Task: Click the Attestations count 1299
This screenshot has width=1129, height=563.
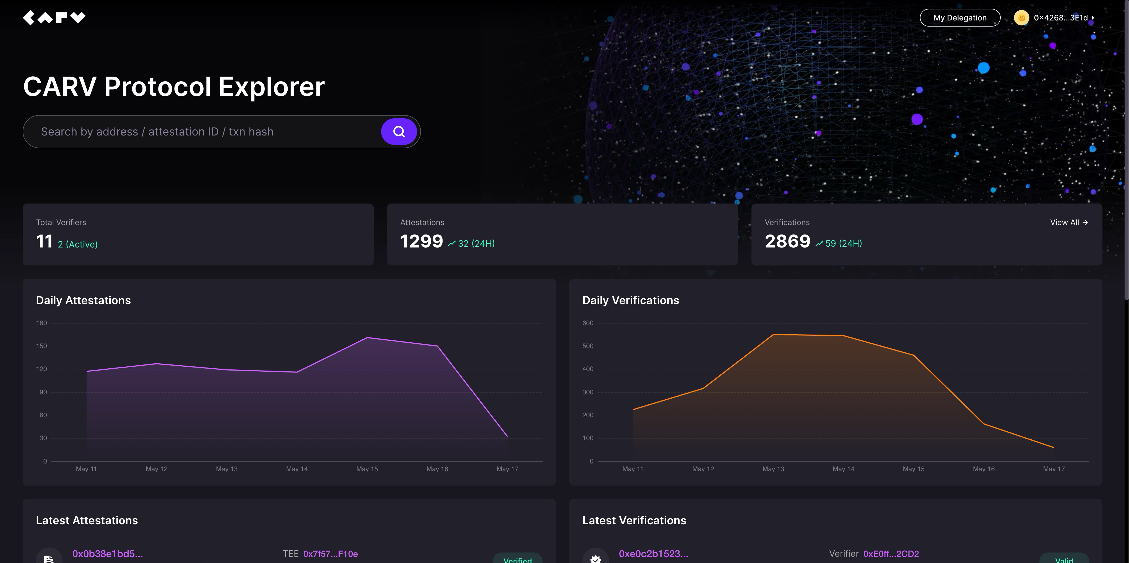Action: 422,241
